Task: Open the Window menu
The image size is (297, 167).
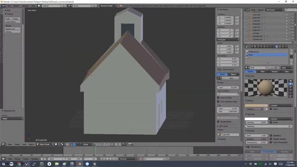Action: pyautogui.click(x=26, y=6)
